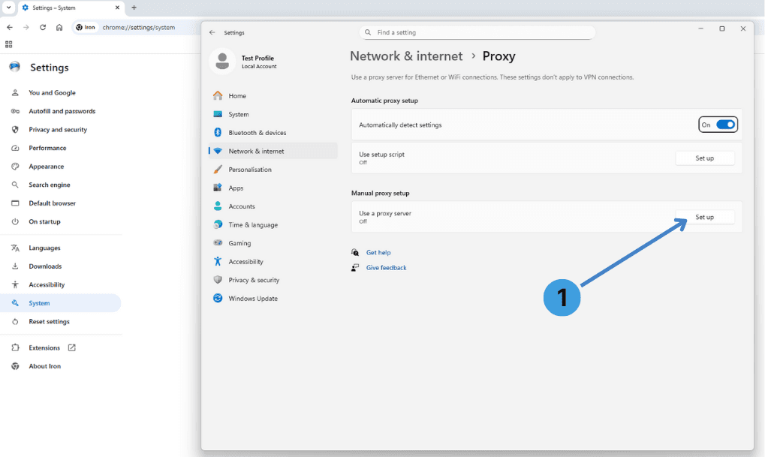765x457 pixels.
Task: Open Apps in Windows Settings
Action: coord(273,188)
